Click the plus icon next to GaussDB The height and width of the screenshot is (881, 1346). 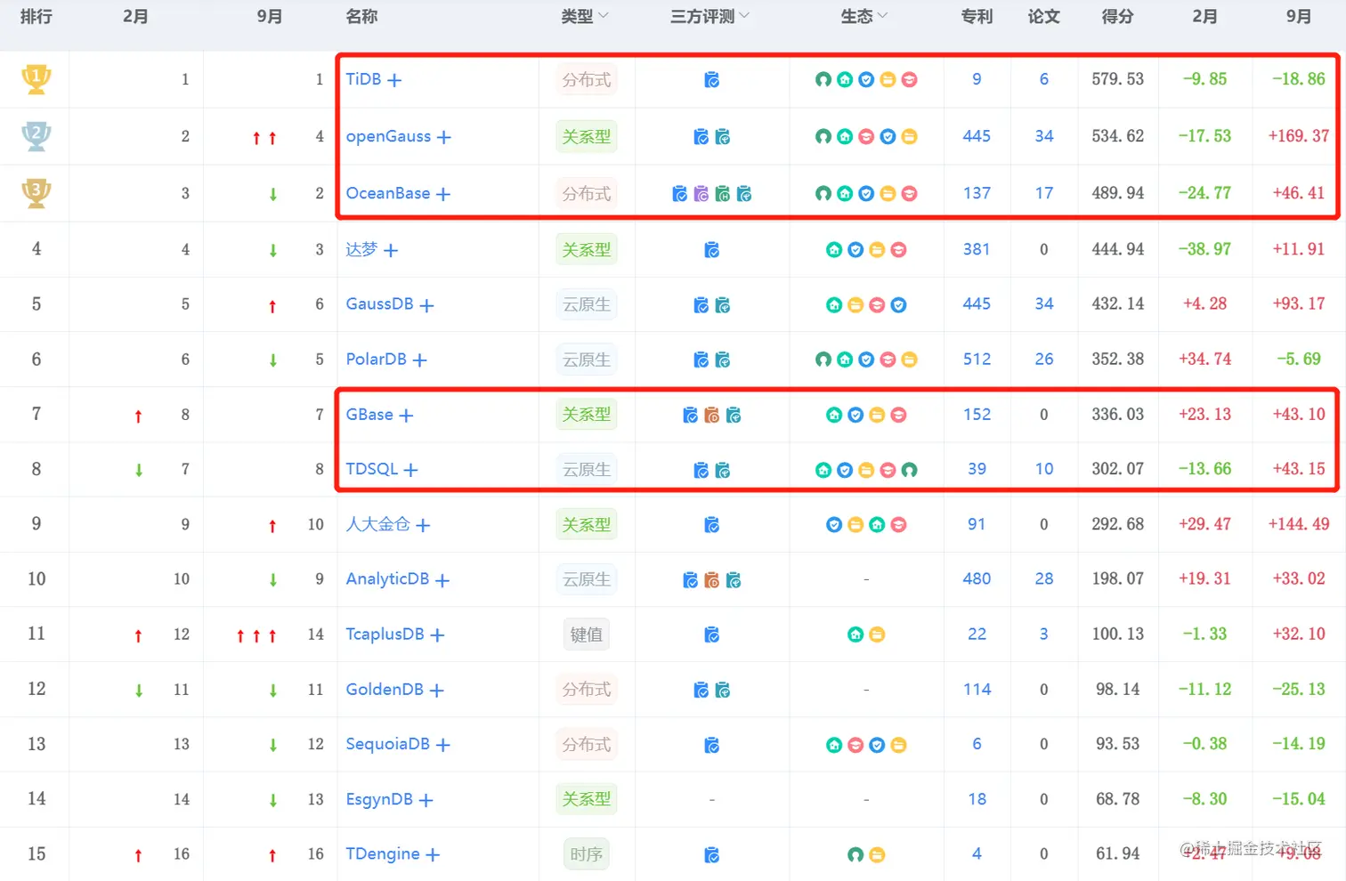click(426, 305)
